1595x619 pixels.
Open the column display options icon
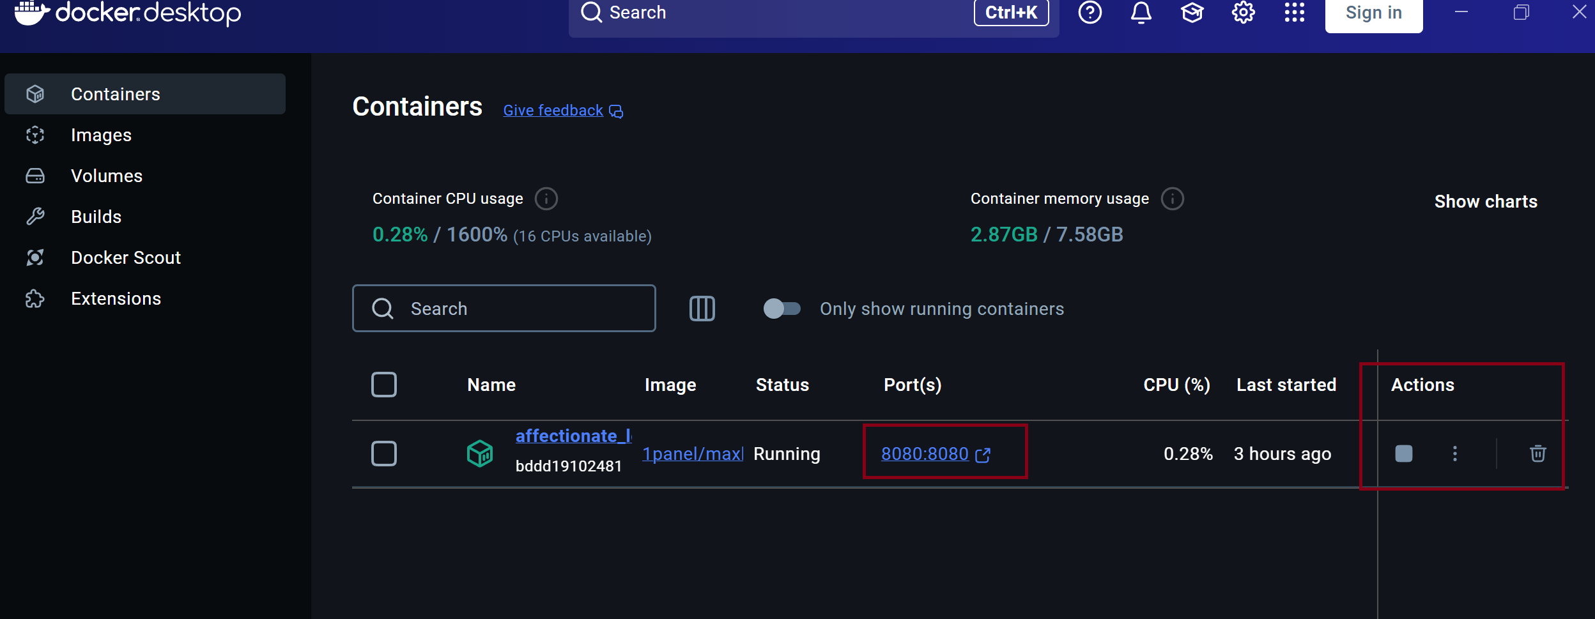tap(702, 309)
